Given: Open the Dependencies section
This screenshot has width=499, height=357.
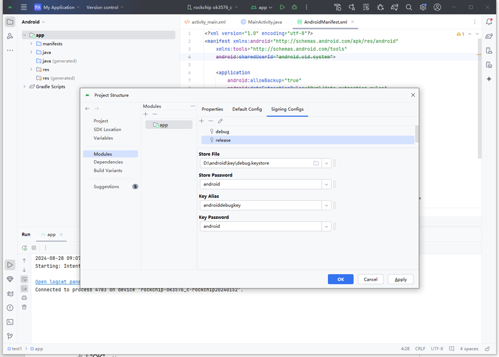Looking at the screenshot, I should pyautogui.click(x=108, y=162).
